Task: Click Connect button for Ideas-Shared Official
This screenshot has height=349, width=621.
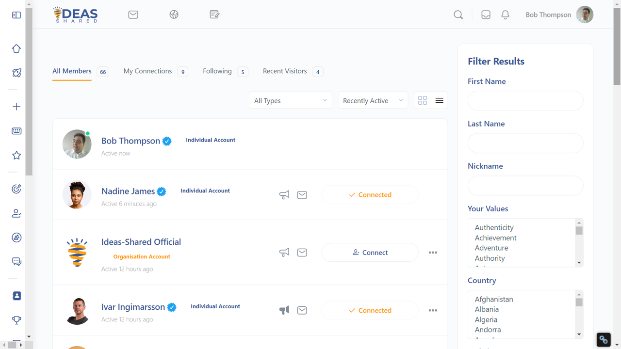Action: (370, 253)
